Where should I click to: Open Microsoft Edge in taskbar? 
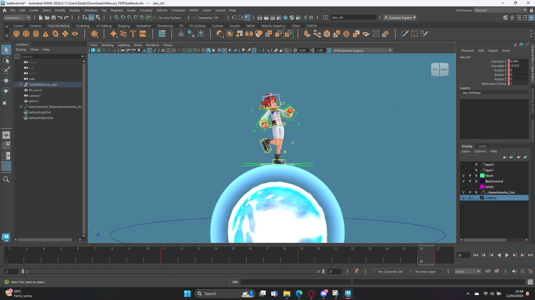pos(299,294)
